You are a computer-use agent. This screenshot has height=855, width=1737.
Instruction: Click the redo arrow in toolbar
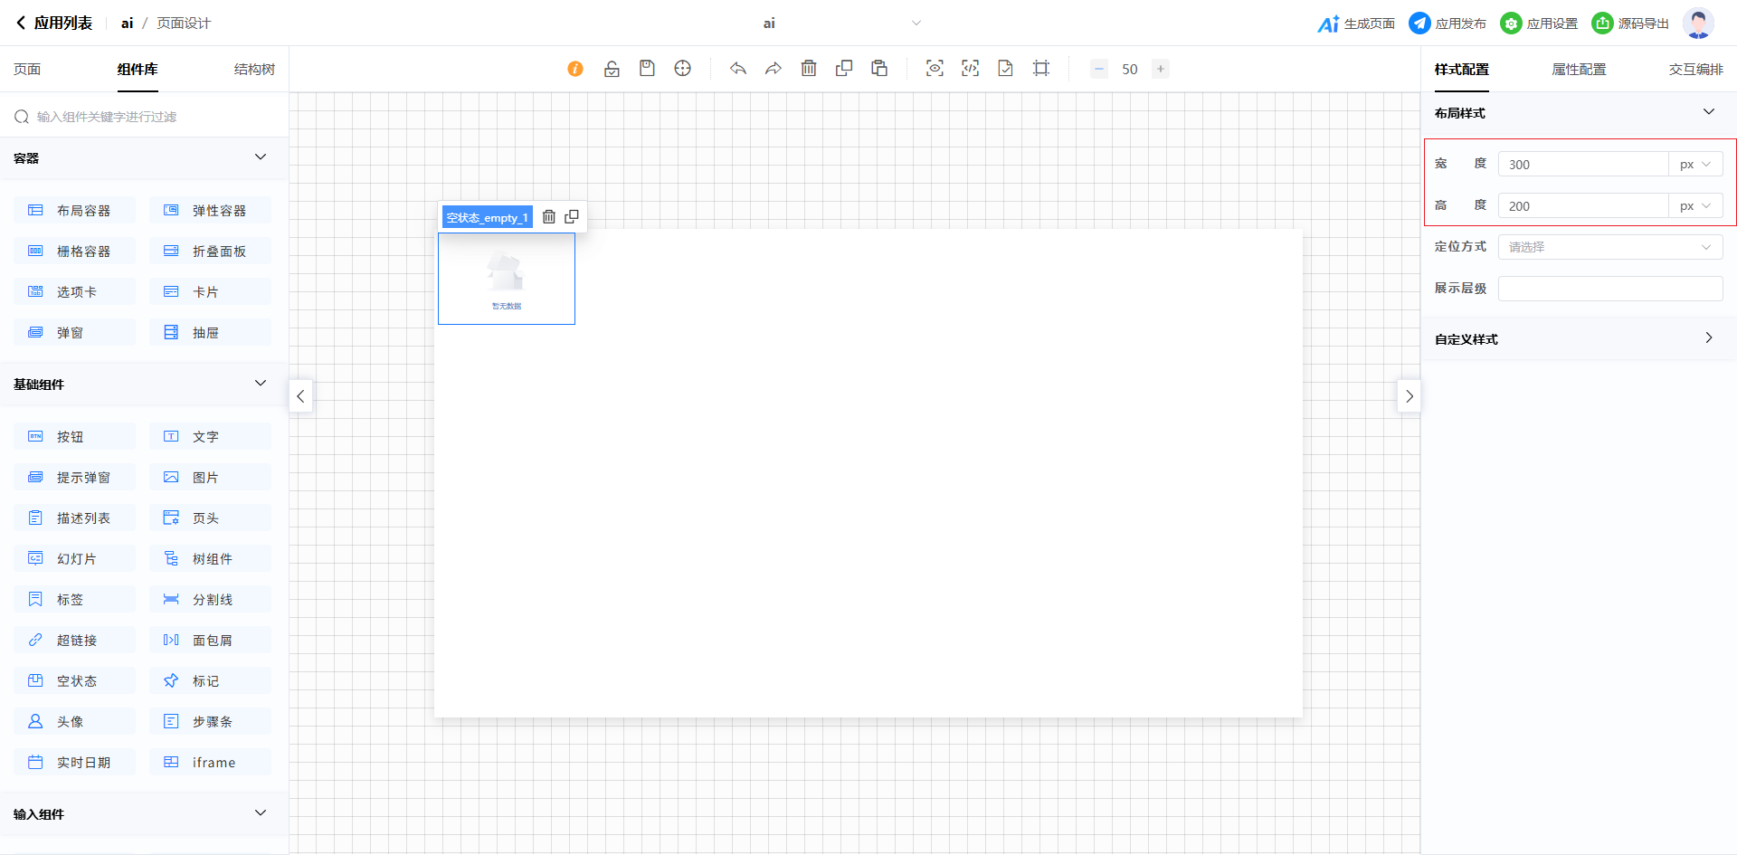coord(774,69)
